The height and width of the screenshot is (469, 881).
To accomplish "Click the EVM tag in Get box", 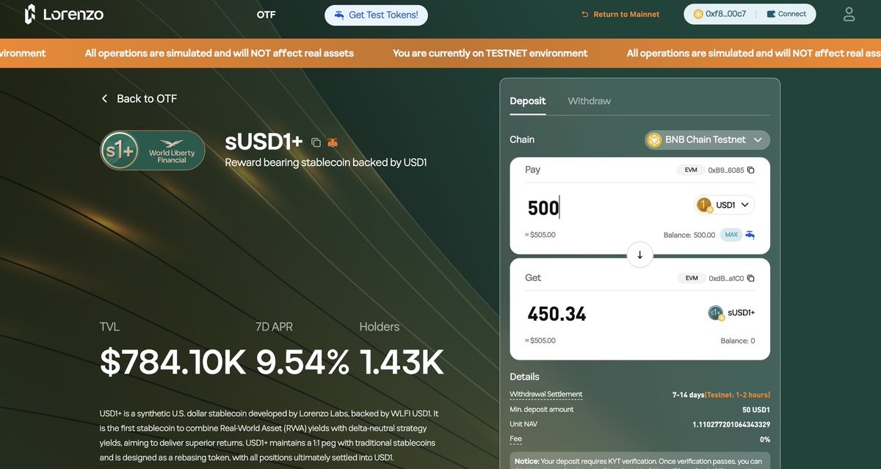I will [x=691, y=278].
